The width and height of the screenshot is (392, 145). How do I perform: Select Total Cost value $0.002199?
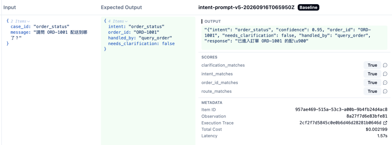[376, 130]
